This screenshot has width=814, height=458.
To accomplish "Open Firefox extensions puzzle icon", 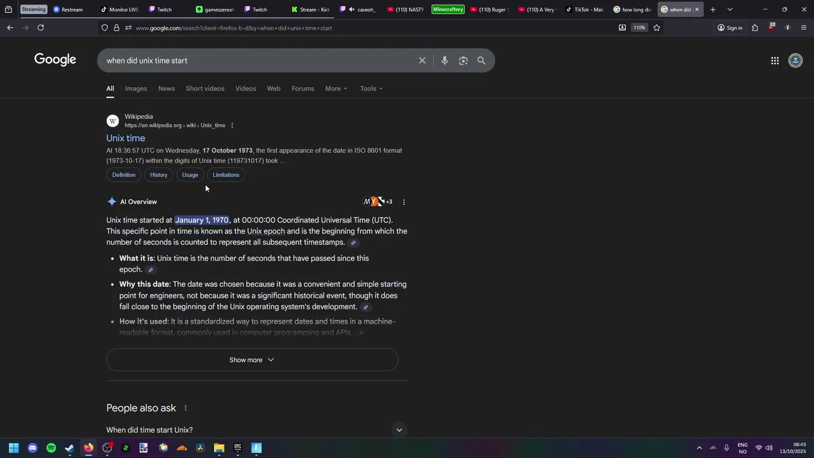I will 755,27.
